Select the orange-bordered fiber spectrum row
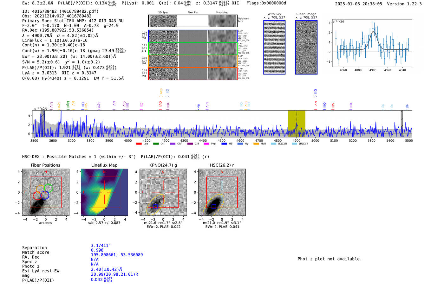 coord(193,61)
